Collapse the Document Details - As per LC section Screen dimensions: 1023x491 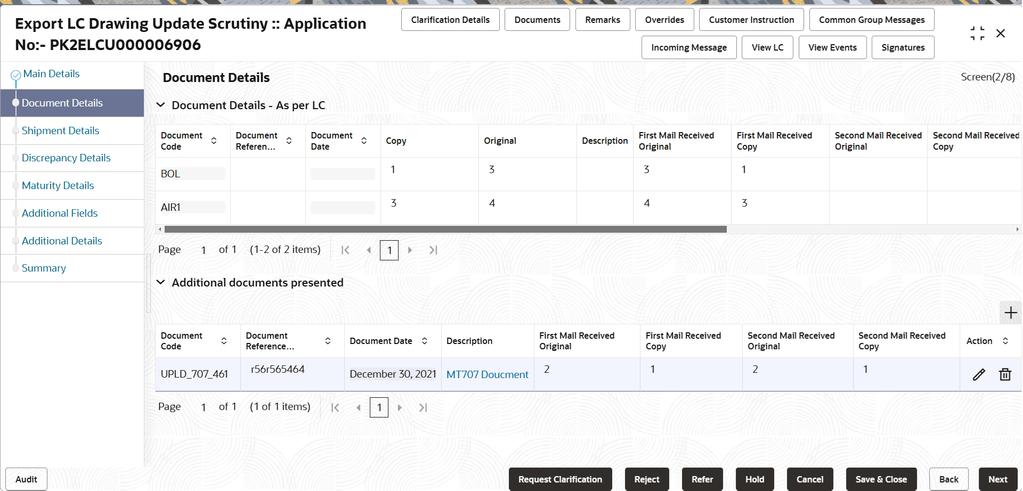click(161, 105)
